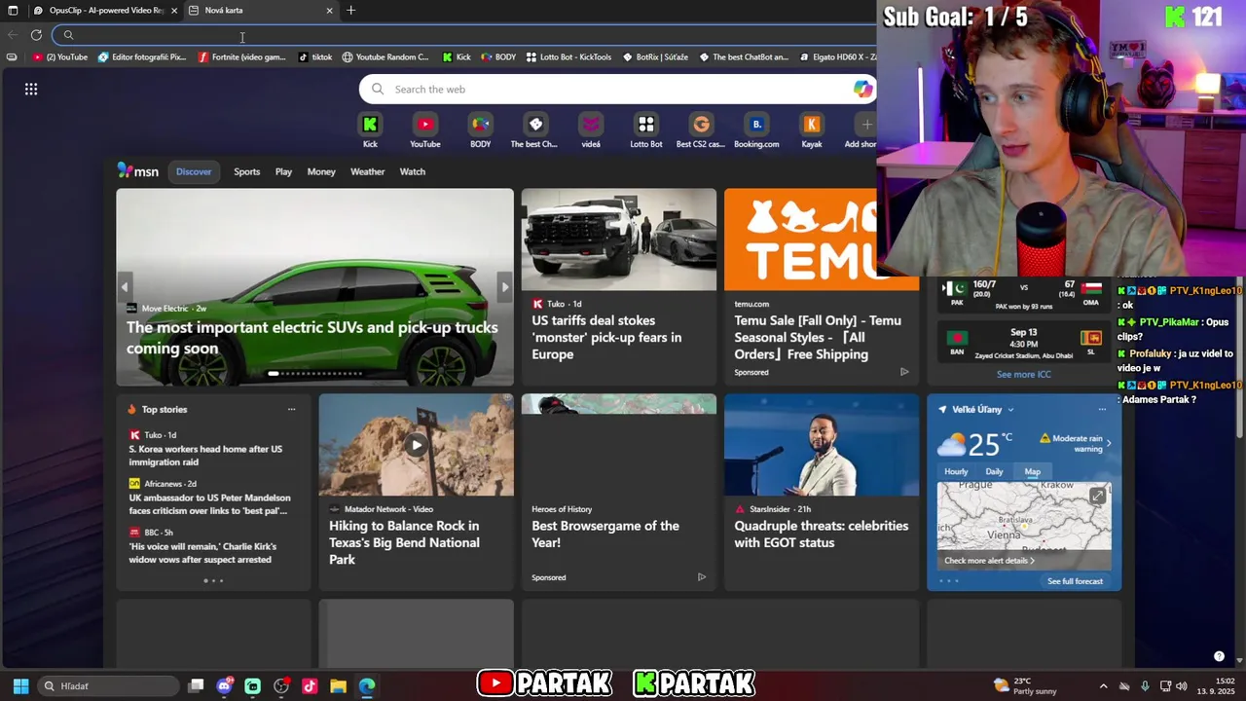Viewport: 1246px width, 701px height.
Task: Click the browser back arrow
Action: (13, 35)
